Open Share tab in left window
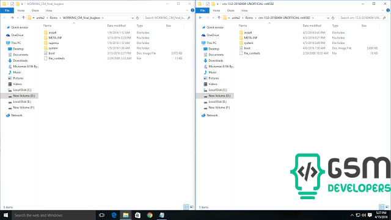Viewport: 391px width, 220px height. [35, 10]
